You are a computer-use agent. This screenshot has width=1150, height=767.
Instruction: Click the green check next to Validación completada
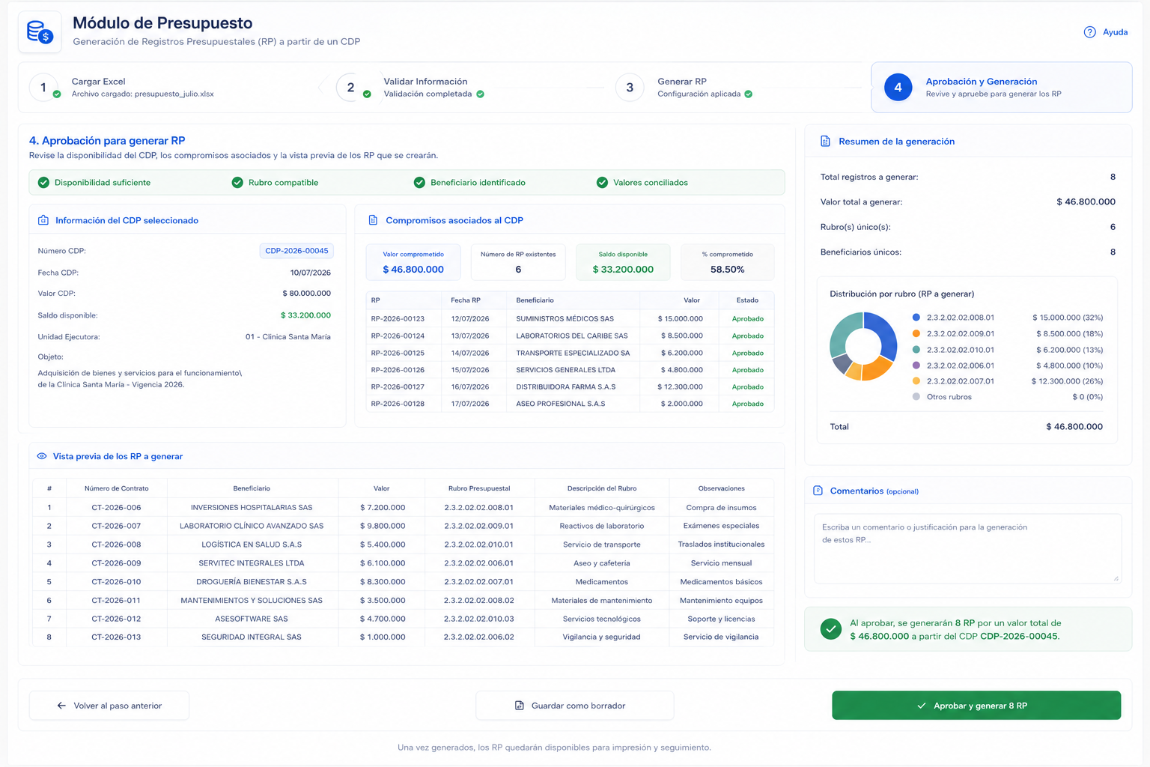(481, 94)
